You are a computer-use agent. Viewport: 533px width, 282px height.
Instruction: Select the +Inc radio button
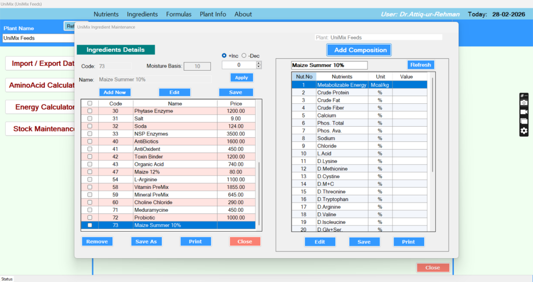point(224,56)
